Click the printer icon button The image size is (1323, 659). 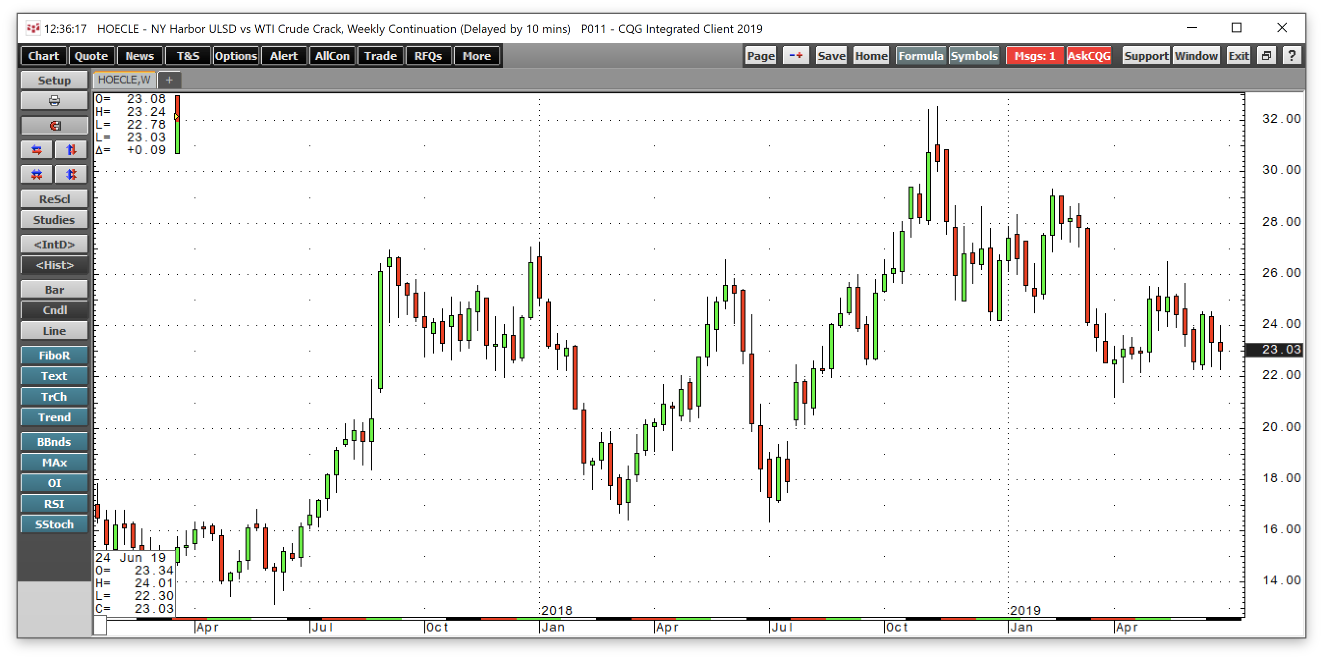(54, 101)
